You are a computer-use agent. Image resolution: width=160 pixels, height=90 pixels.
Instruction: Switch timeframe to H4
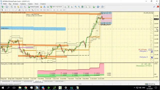point(54,10)
